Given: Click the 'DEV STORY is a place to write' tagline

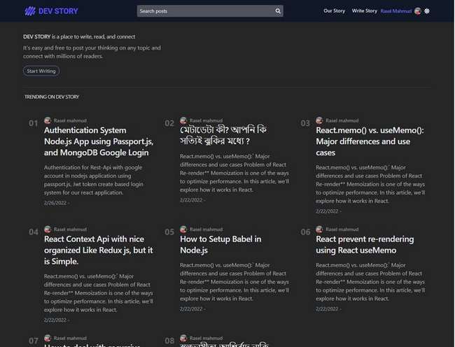Looking at the screenshot, I should pos(79,37).
